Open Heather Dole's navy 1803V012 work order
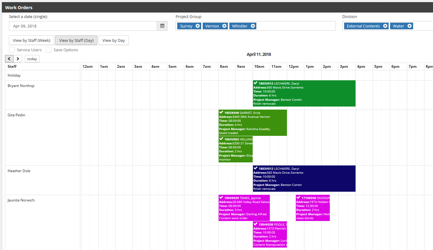 (304, 179)
